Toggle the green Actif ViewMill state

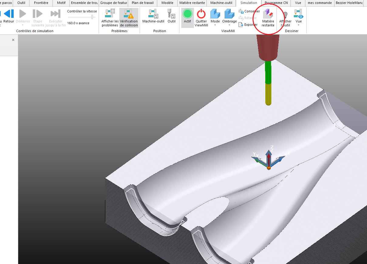pyautogui.click(x=188, y=14)
